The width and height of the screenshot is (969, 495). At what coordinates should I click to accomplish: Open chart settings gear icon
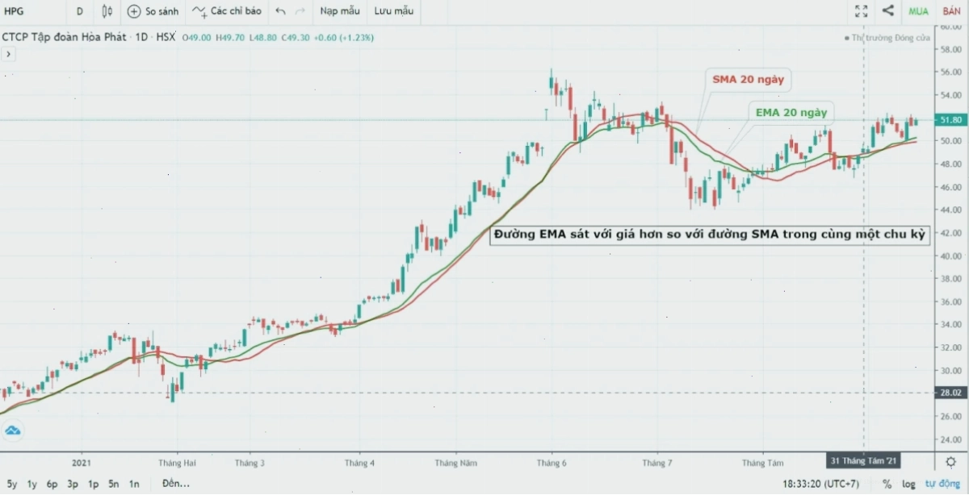tap(951, 461)
